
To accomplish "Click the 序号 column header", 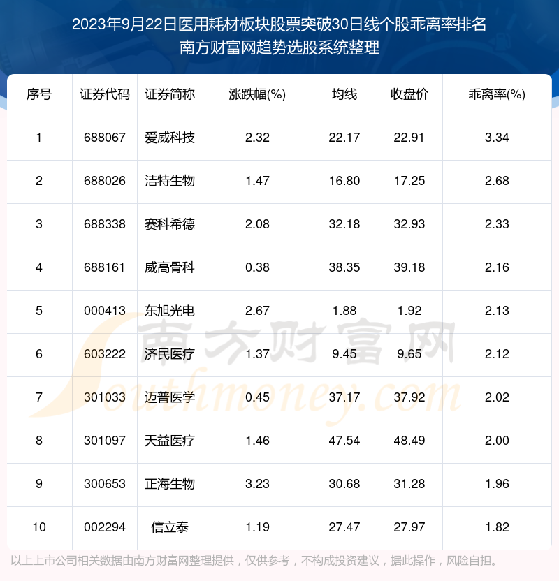I will (x=39, y=94).
